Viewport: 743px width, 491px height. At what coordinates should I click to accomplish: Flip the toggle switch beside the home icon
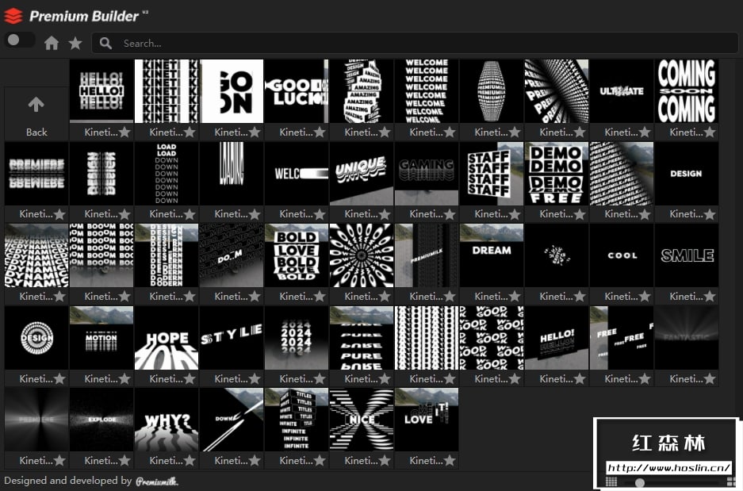tap(20, 40)
